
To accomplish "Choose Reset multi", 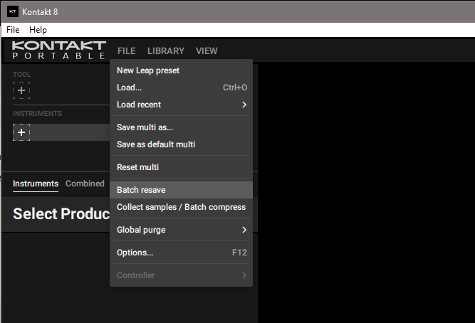I will (x=181, y=167).
